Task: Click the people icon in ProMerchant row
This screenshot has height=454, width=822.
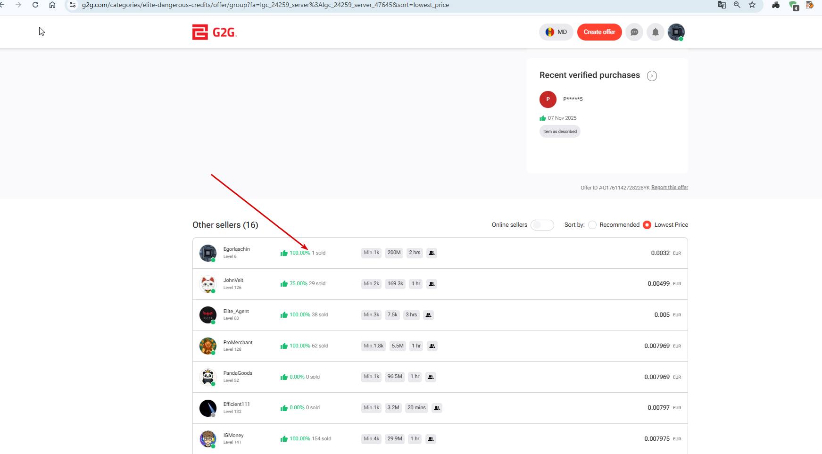Action: 432,346
